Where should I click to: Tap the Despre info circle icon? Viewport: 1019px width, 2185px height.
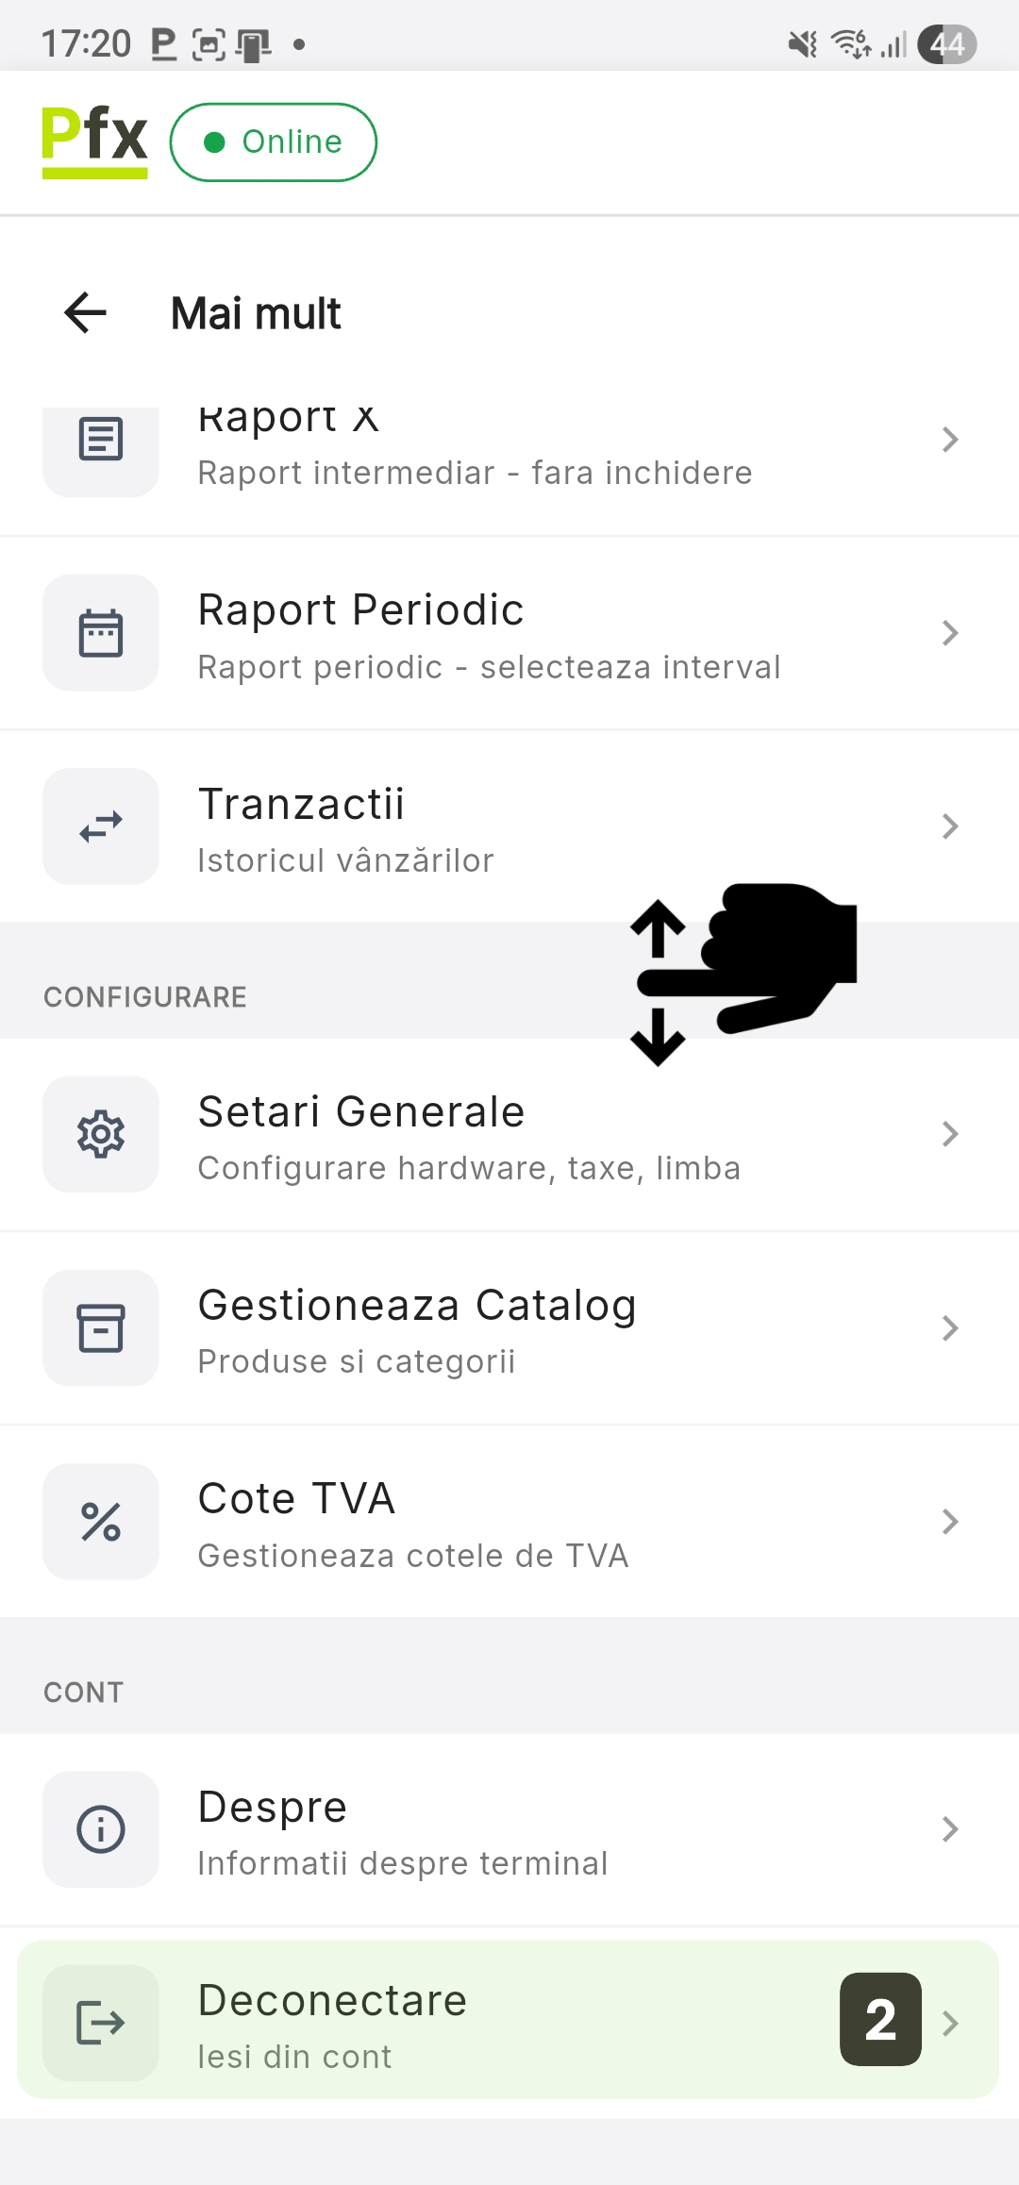(101, 1829)
